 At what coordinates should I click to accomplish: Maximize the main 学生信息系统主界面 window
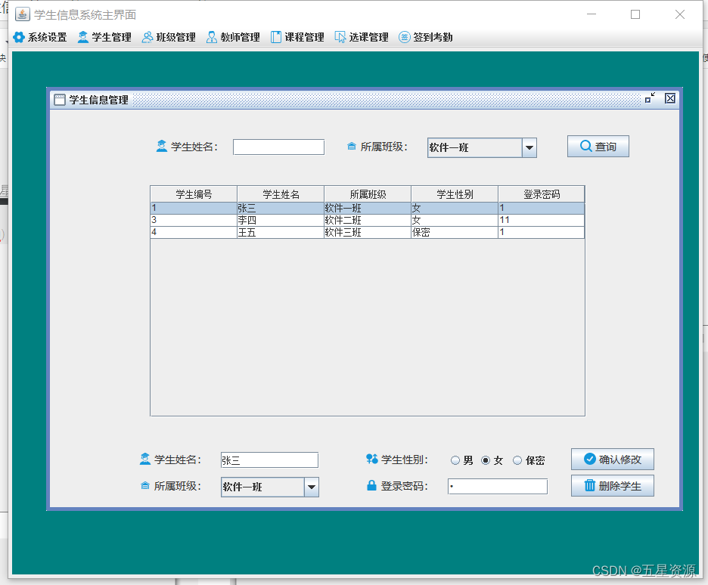(x=635, y=14)
